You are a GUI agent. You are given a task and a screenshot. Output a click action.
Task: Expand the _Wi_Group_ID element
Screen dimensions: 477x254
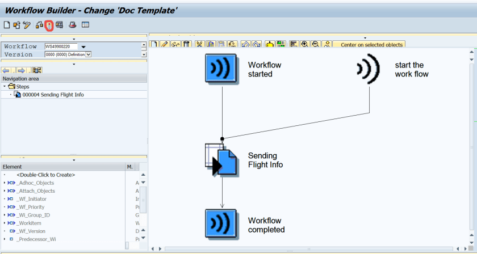pos(5,215)
